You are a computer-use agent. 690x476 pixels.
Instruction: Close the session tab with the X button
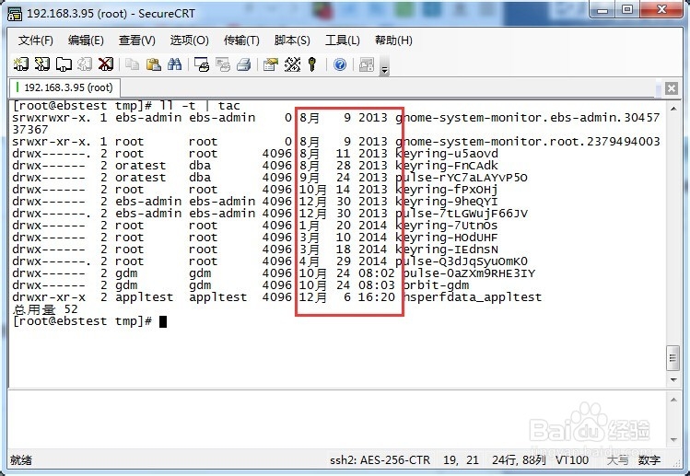671,88
